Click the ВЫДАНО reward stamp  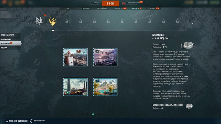pos(188,45)
